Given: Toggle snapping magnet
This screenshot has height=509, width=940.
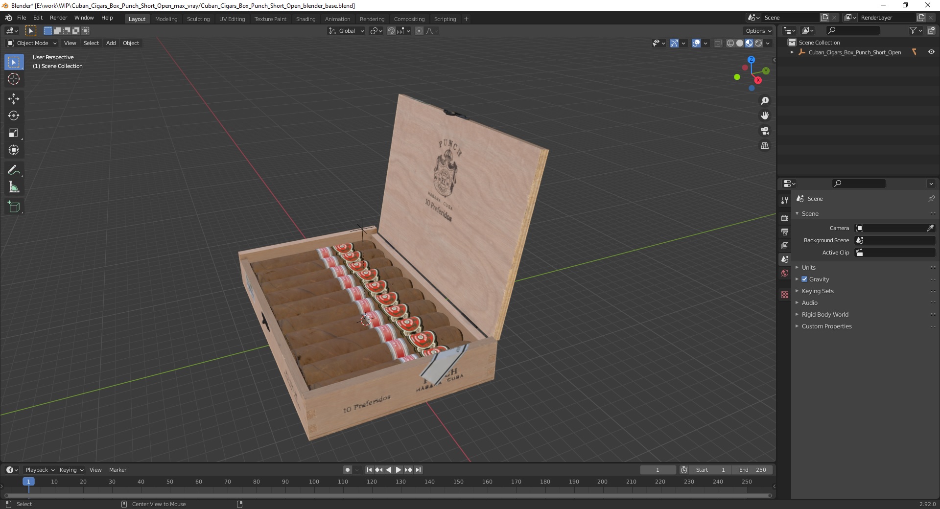Looking at the screenshot, I should 391,31.
